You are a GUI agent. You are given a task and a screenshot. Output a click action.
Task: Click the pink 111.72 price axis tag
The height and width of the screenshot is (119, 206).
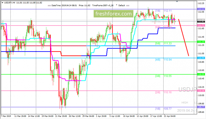pyautogui.click(x=201, y=25)
